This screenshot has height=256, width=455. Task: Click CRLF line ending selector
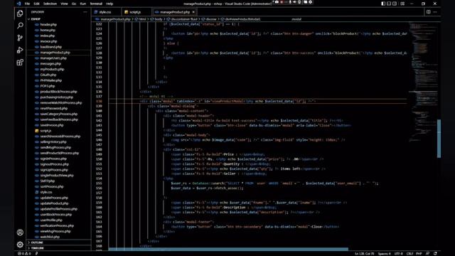tap(409, 253)
